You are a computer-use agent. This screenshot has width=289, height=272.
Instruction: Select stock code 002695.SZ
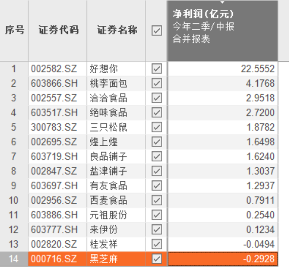(54, 142)
